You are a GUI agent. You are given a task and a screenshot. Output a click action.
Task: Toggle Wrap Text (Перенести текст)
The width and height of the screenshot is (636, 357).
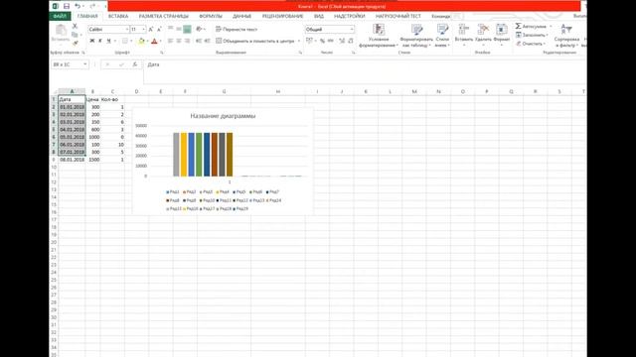pos(237,29)
